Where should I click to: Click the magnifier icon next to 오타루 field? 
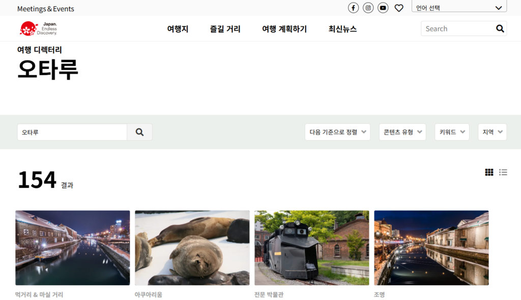[x=139, y=131]
